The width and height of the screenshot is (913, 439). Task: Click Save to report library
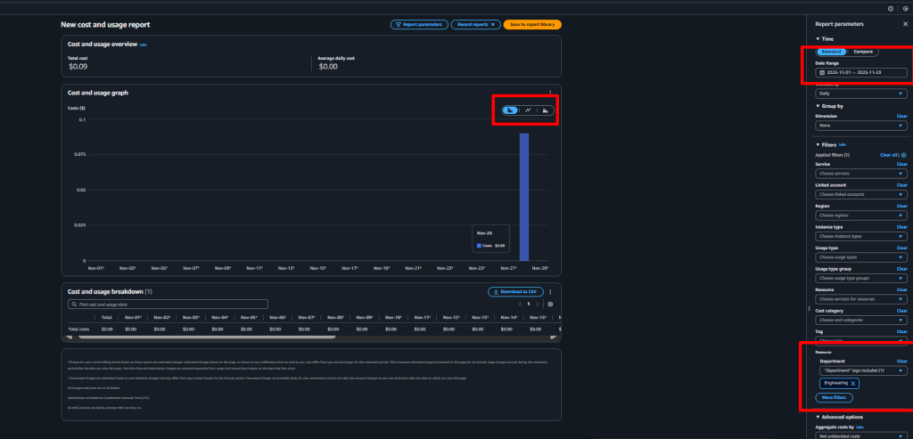tap(532, 25)
